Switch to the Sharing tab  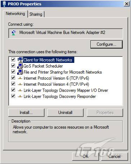[x=36, y=14]
